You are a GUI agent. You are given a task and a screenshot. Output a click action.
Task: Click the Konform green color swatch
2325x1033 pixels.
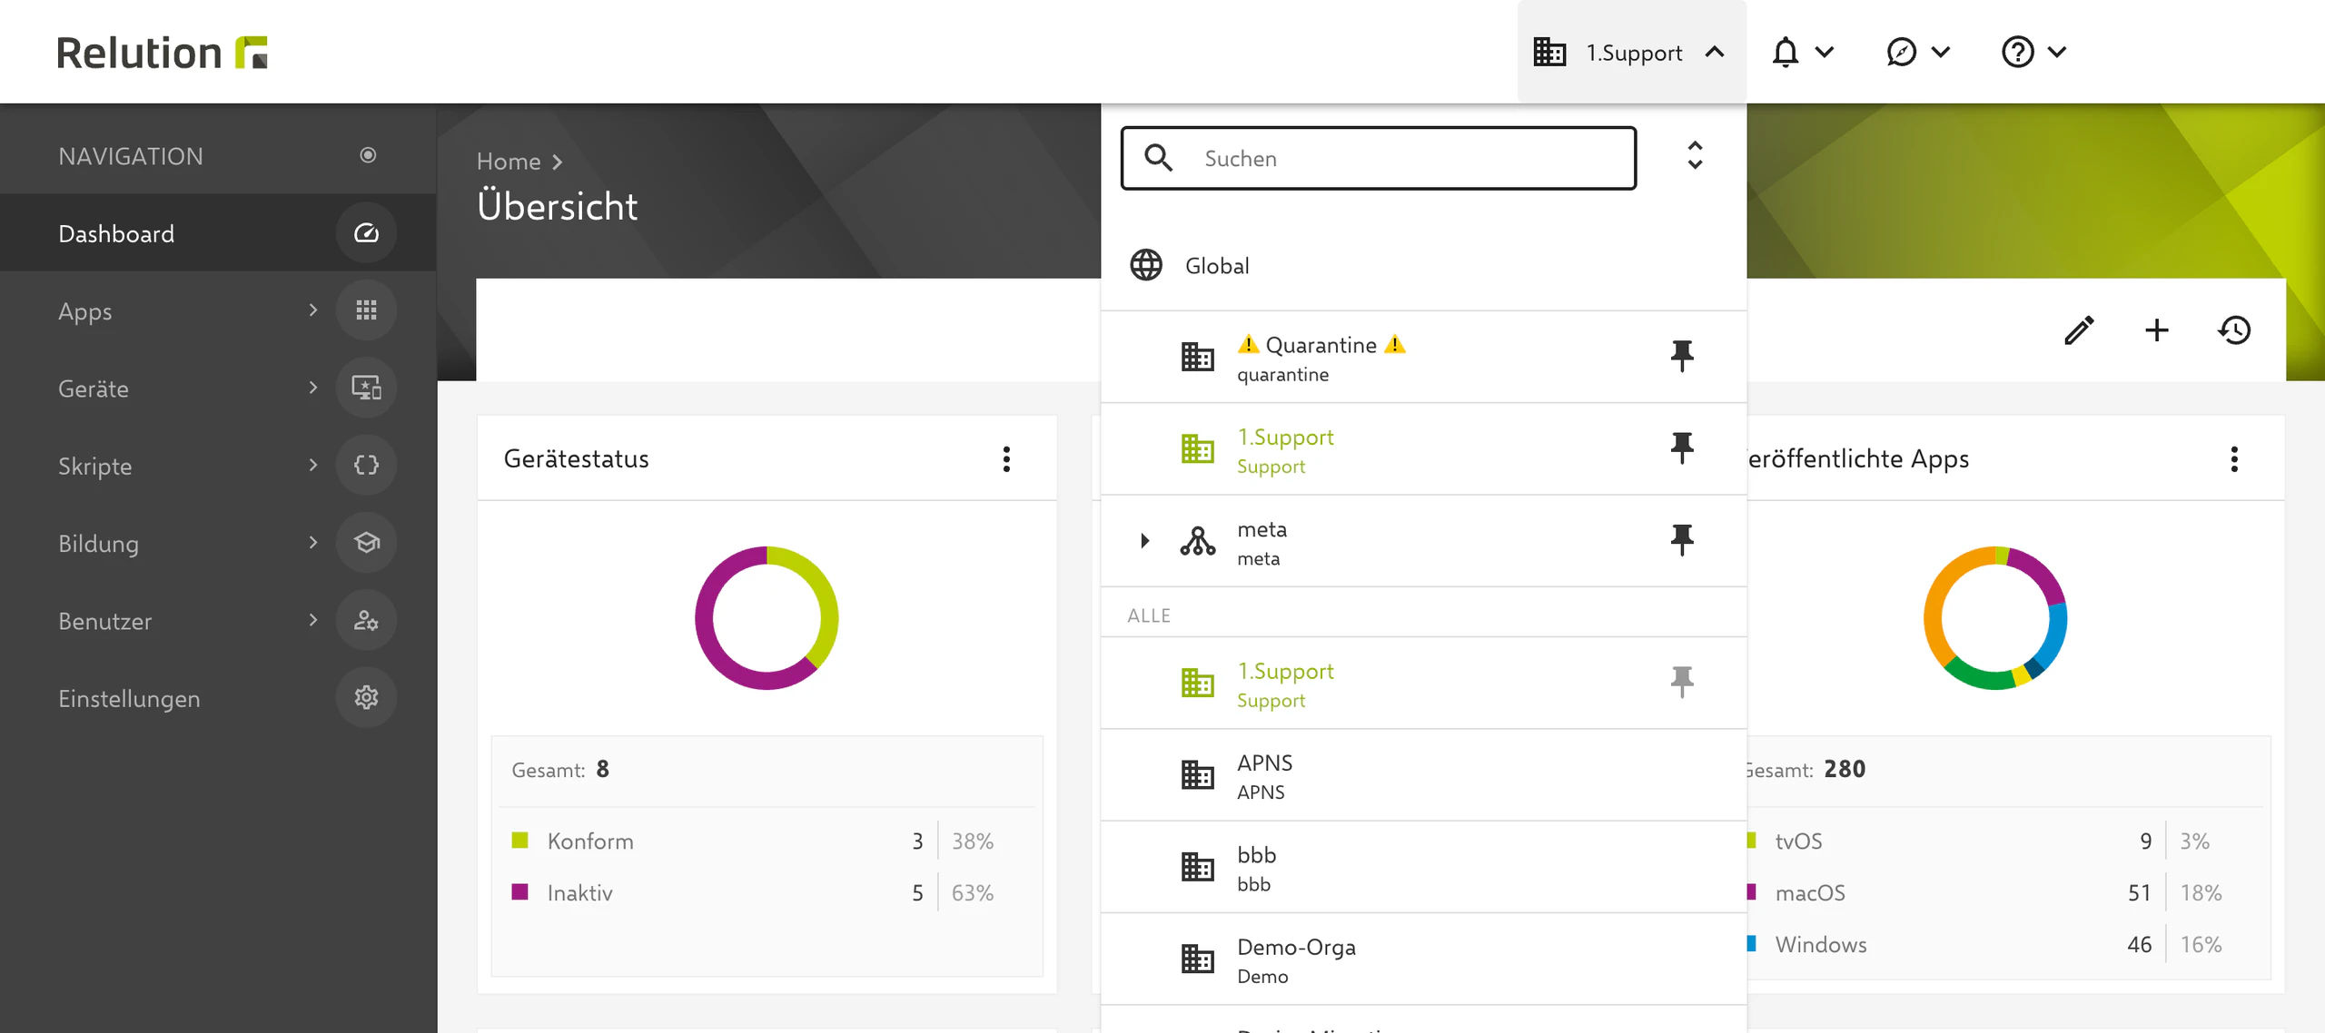coord(520,841)
